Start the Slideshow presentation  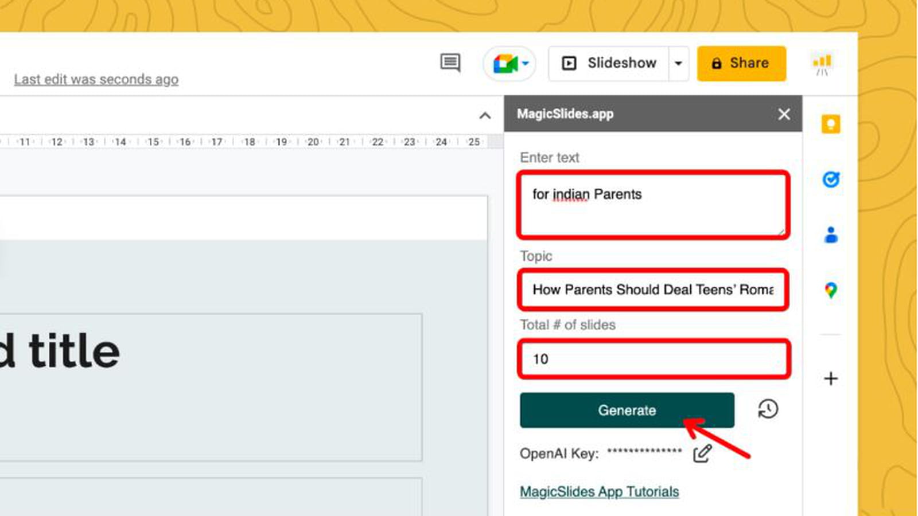(609, 63)
